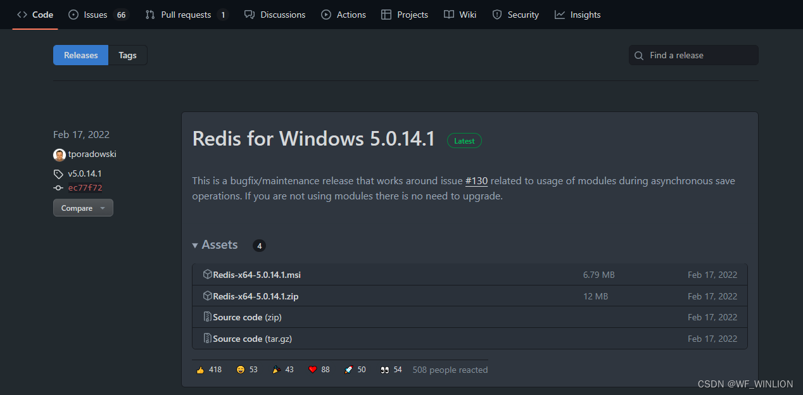View the Insights tab
This screenshot has height=395, width=803.
pos(578,15)
